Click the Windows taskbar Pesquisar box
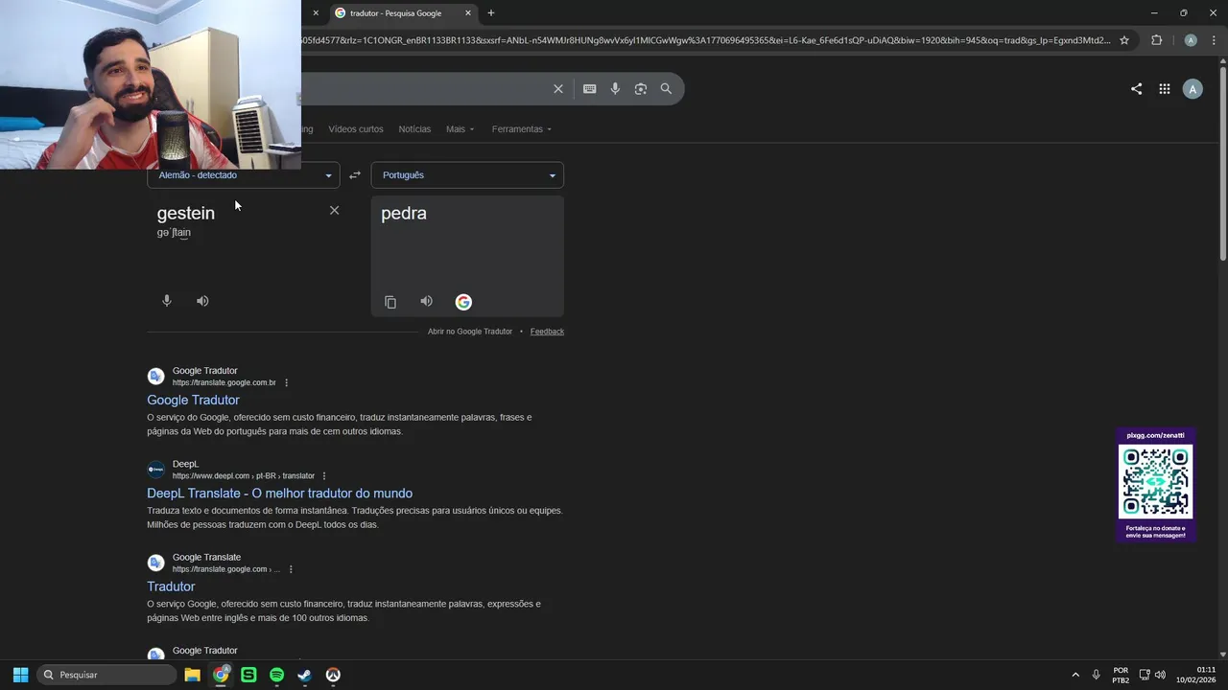This screenshot has height=690, width=1228. pyautogui.click(x=106, y=675)
